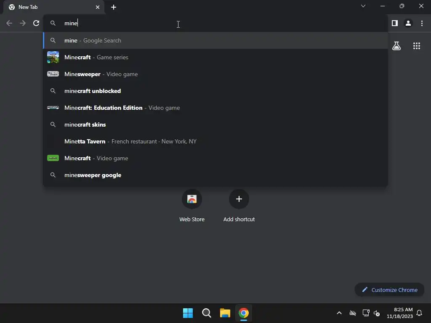
Task: Choose 'Minecraft - Game series' suggestion
Action: pos(215,57)
